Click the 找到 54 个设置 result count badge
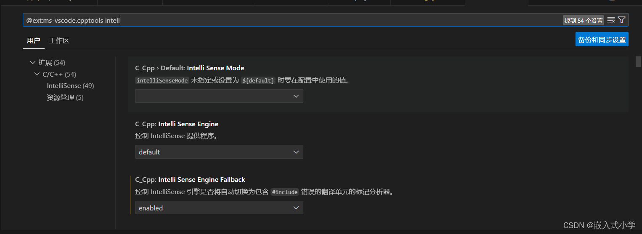The width and height of the screenshot is (642, 234). (x=584, y=20)
